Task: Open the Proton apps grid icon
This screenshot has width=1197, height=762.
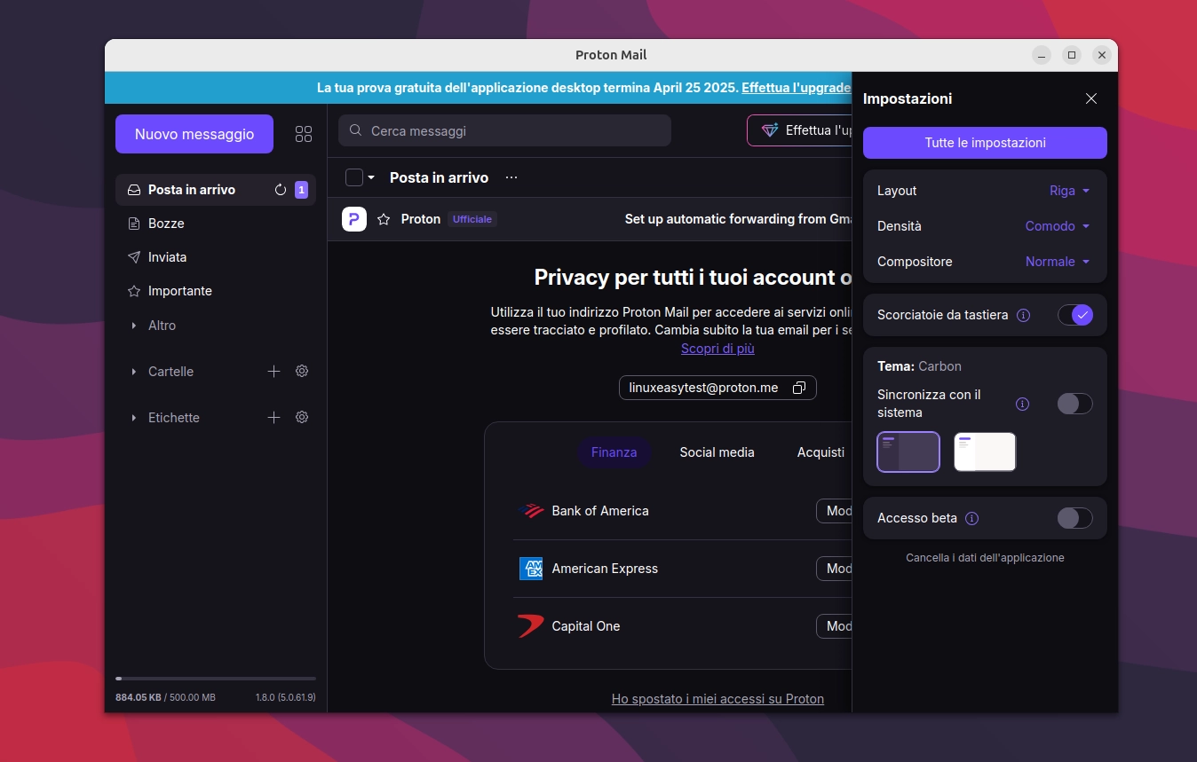Action: [304, 134]
